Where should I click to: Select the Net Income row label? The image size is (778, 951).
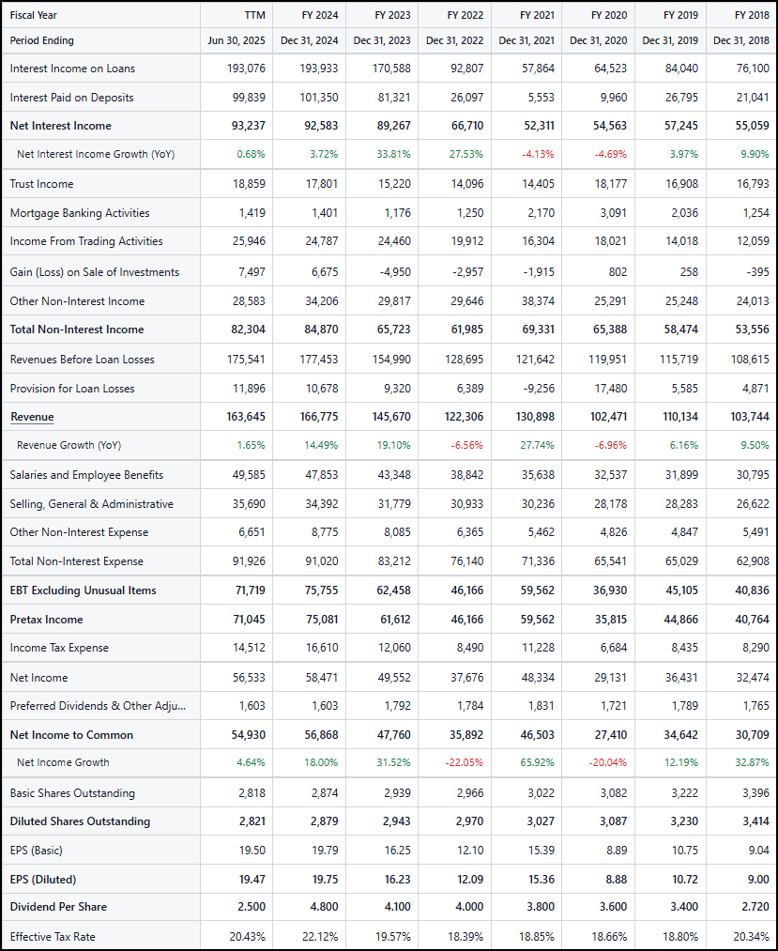[x=38, y=678]
